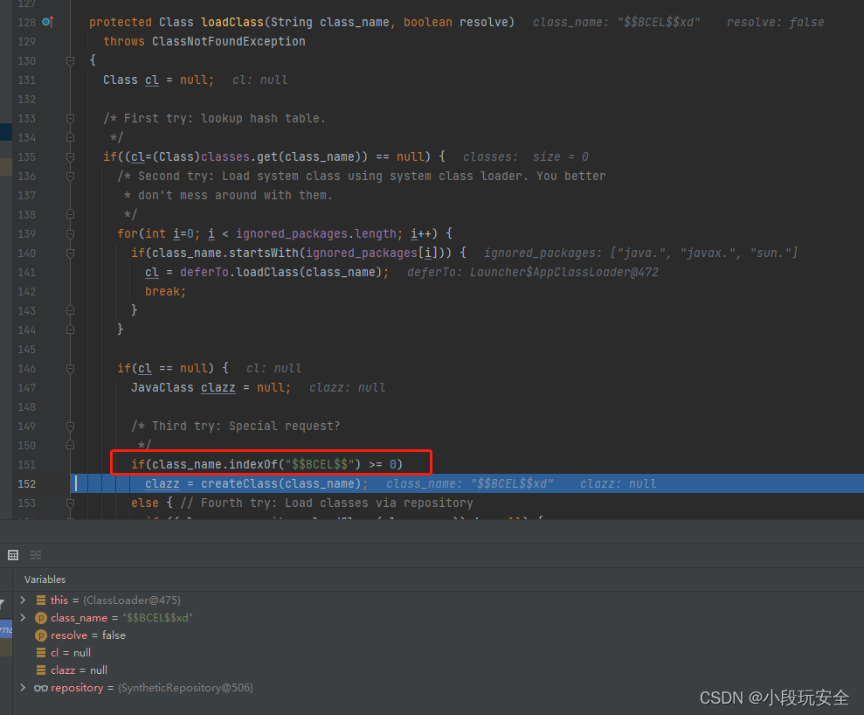864x715 pixels.
Task: Select the class_name value "$$BCEL$$xd"
Action: click(x=157, y=618)
